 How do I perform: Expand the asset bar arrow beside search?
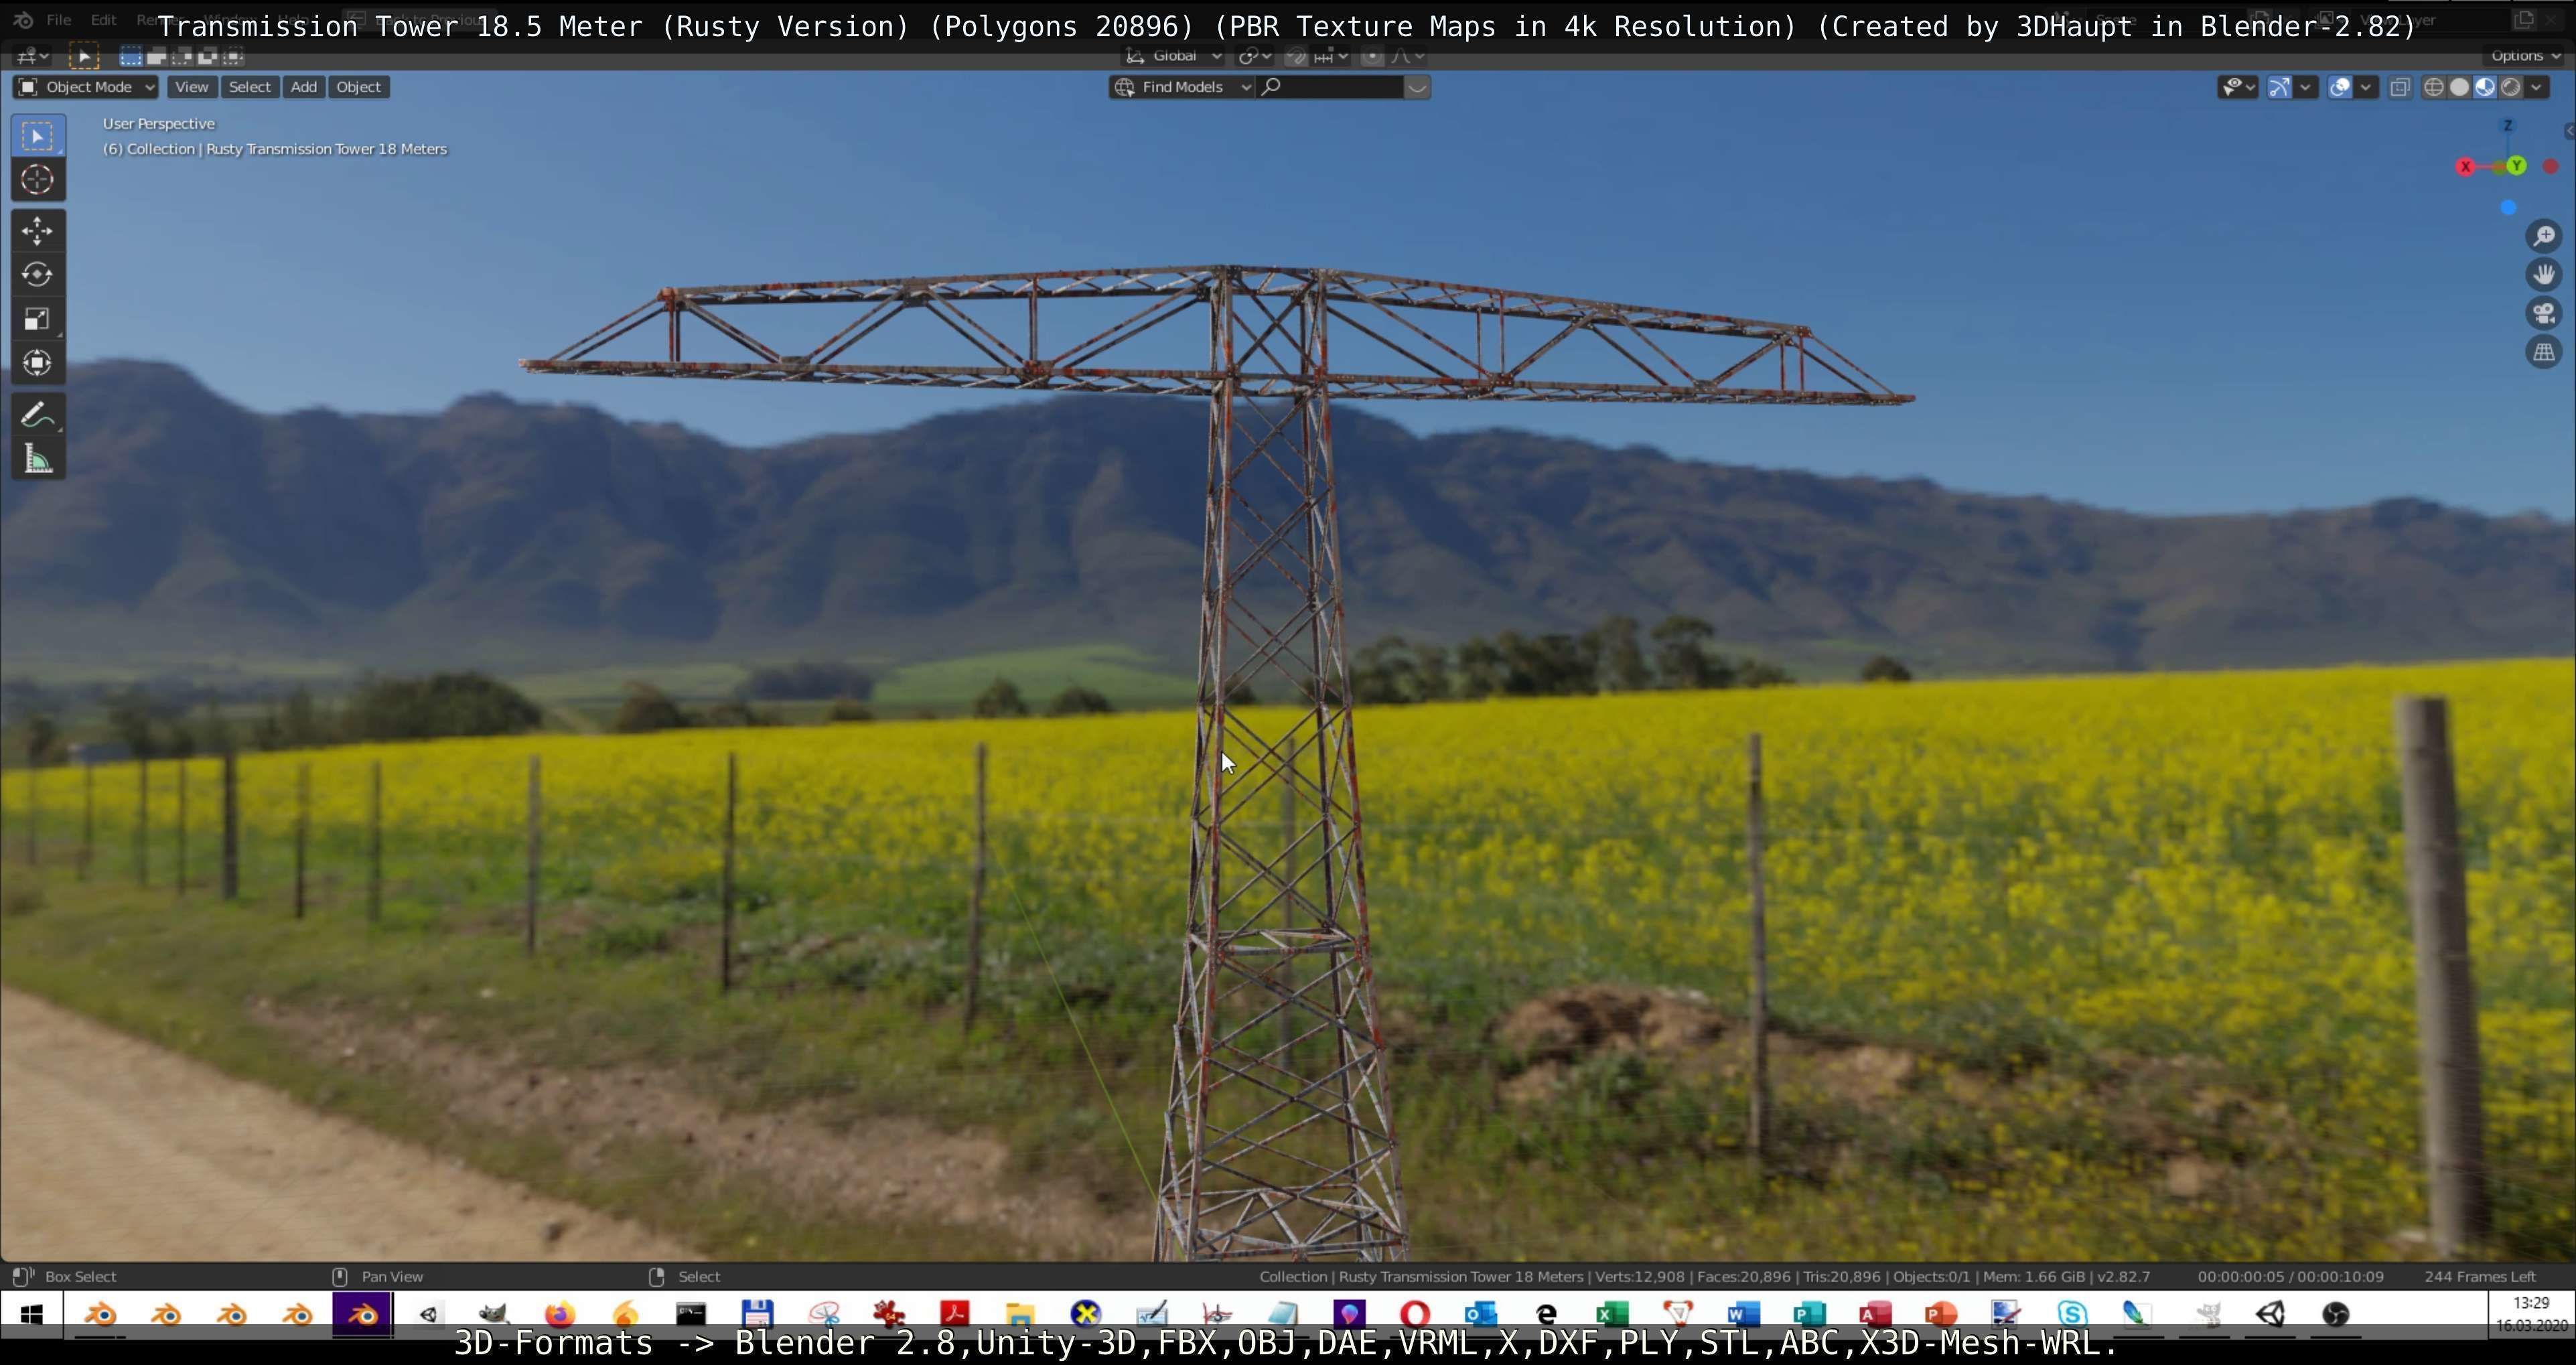click(1417, 87)
